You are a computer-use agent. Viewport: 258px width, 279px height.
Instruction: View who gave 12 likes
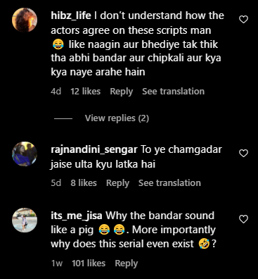coord(86,92)
